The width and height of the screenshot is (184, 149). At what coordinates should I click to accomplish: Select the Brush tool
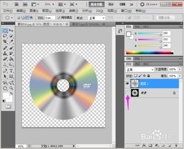pos(11,48)
